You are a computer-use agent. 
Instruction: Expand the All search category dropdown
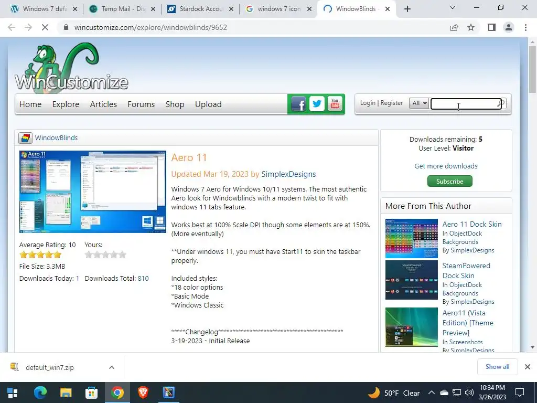[419, 103]
